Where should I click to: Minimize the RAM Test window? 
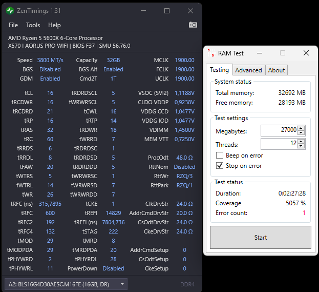[x=260, y=53]
